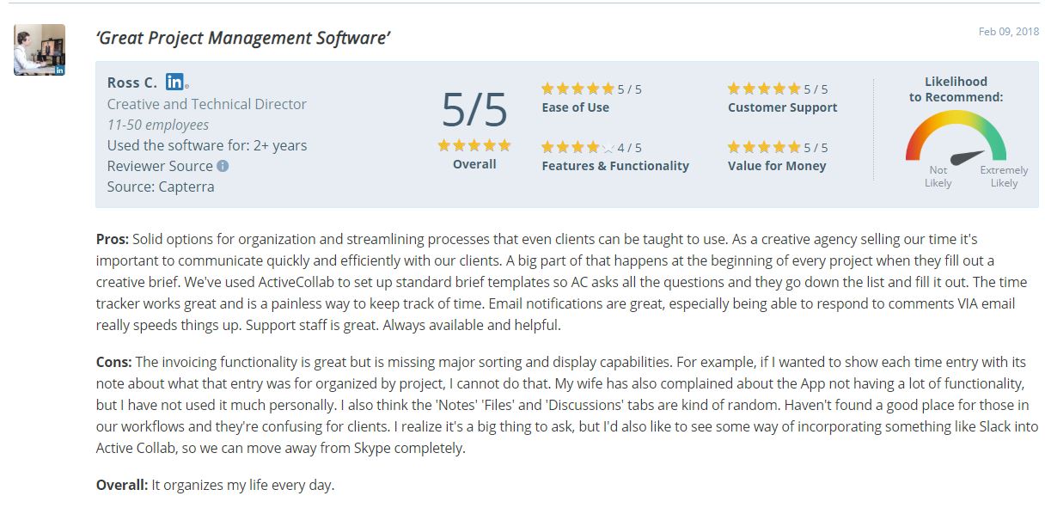Screen dimensions: 1045x508
Task: Click the Feb 09, 2018 review date
Action: pos(1008,32)
